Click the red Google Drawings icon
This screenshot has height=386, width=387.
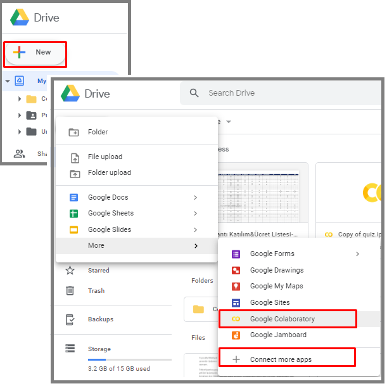point(236,271)
